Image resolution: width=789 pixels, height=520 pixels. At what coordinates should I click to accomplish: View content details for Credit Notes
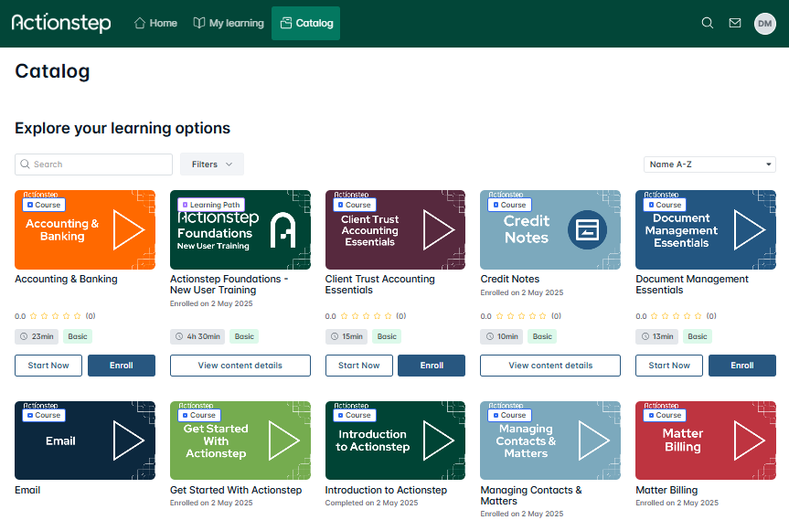pyautogui.click(x=550, y=366)
